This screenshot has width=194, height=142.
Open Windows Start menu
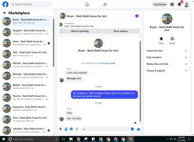click(x=3, y=139)
